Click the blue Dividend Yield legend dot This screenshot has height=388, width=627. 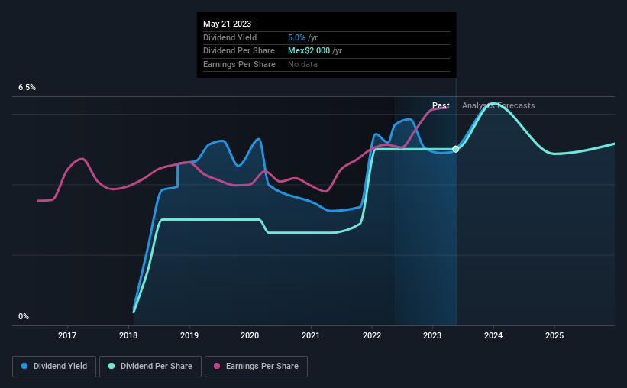[x=24, y=366]
